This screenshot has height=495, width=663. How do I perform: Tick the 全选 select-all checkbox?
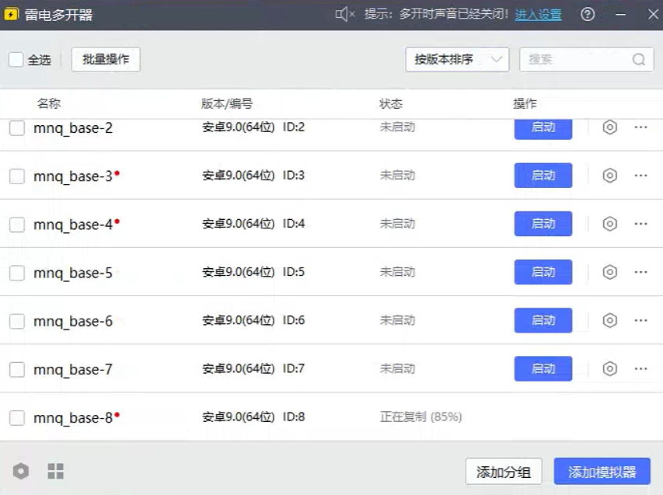(x=16, y=59)
